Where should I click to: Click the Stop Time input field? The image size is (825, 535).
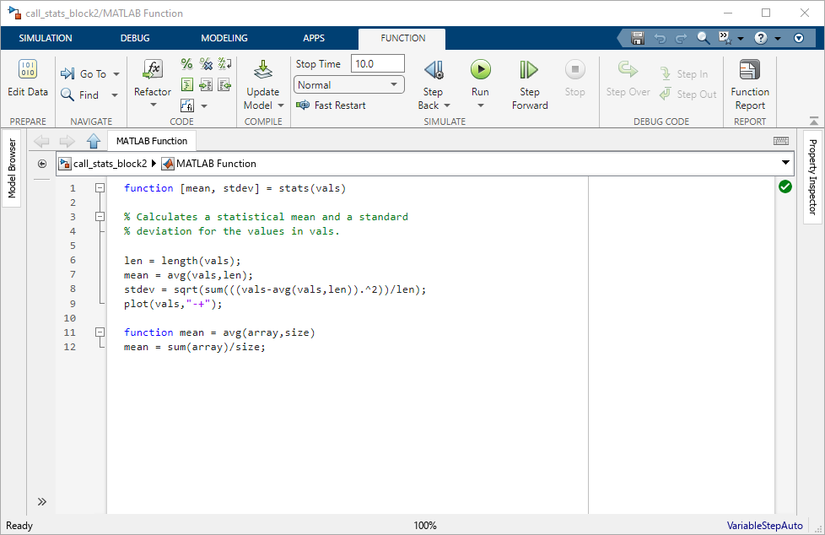point(377,64)
